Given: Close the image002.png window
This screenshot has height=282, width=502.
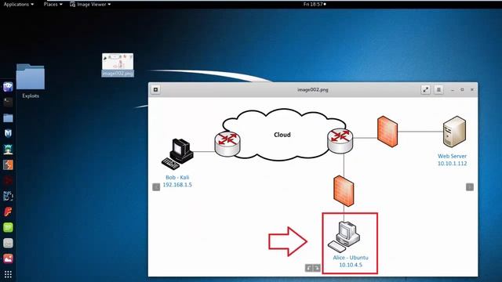Looking at the screenshot, I should 472,90.
